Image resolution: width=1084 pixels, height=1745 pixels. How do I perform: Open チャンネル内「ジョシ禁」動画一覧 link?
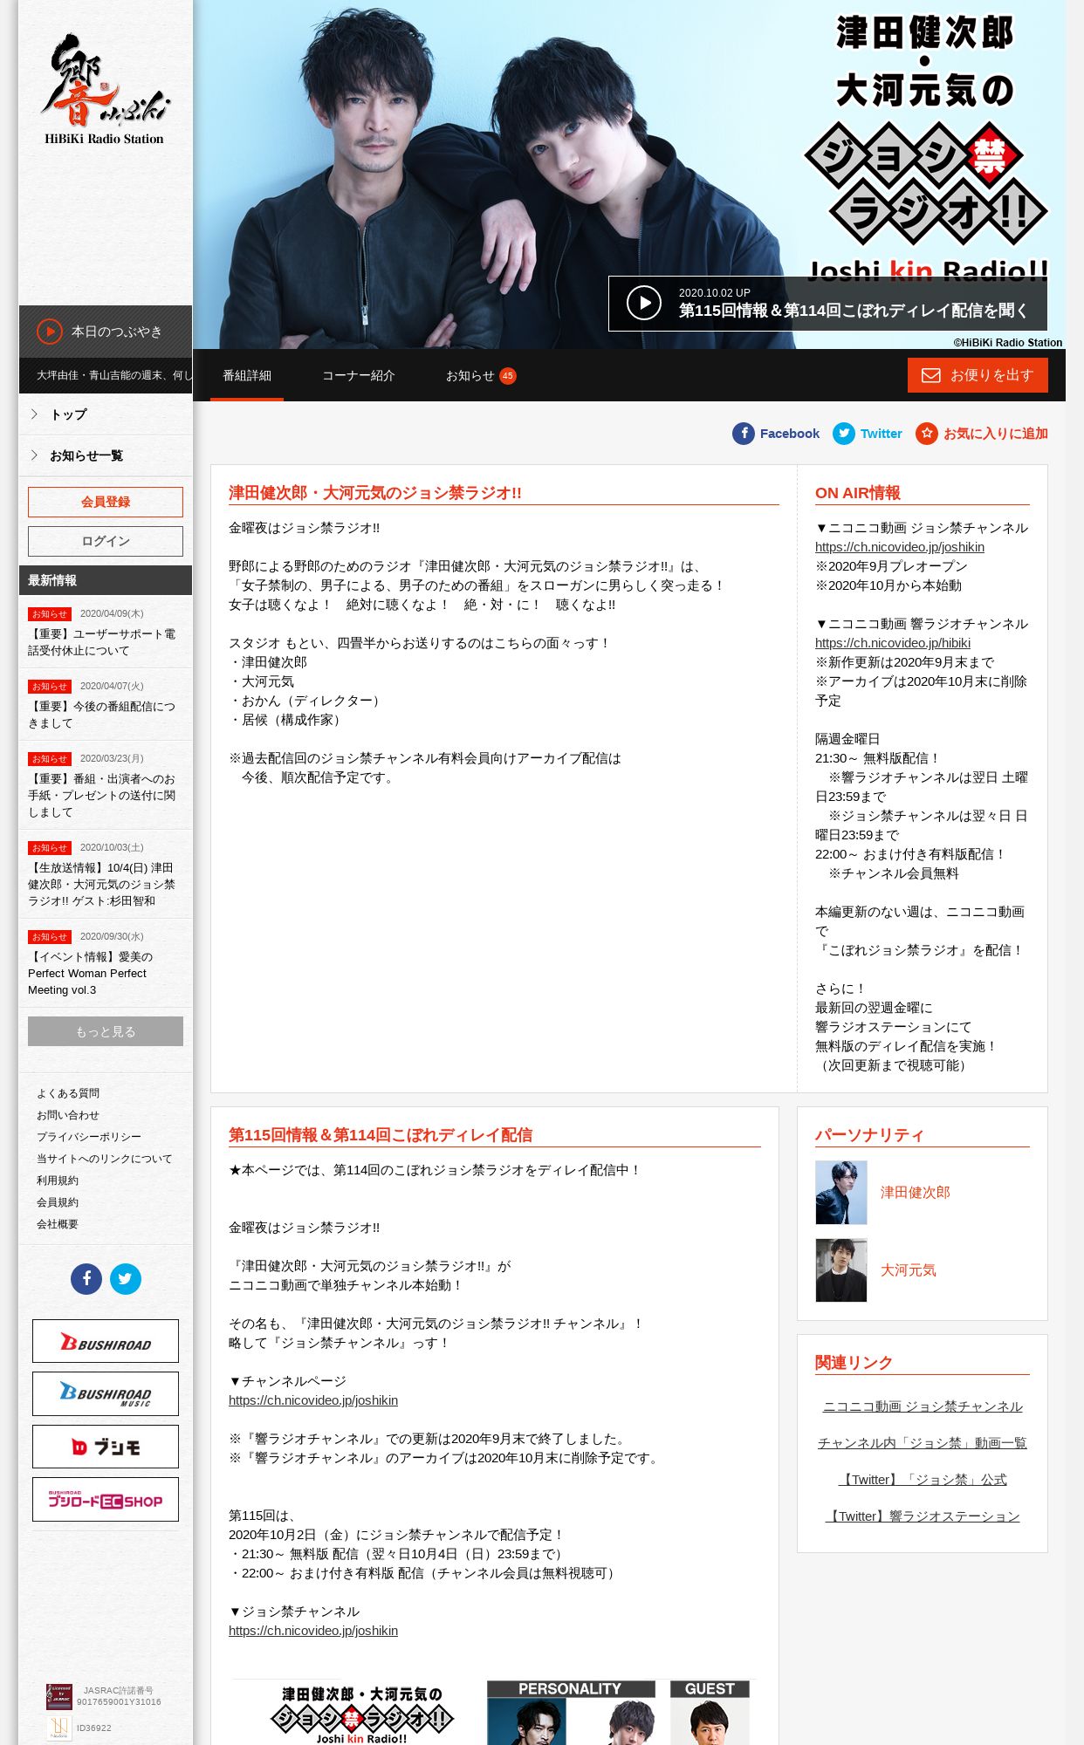pos(923,1443)
